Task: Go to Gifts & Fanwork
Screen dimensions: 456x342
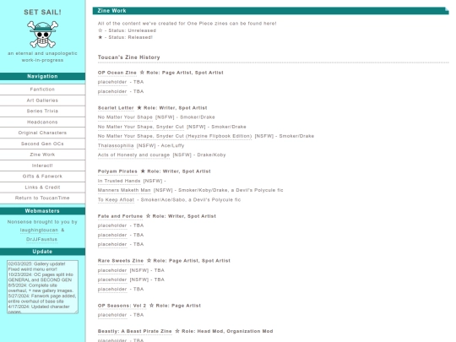Action: (42, 176)
